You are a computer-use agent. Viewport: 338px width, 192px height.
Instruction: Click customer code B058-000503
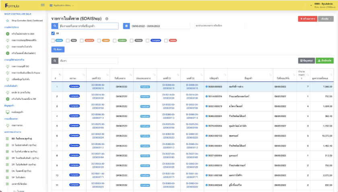tap(215, 87)
